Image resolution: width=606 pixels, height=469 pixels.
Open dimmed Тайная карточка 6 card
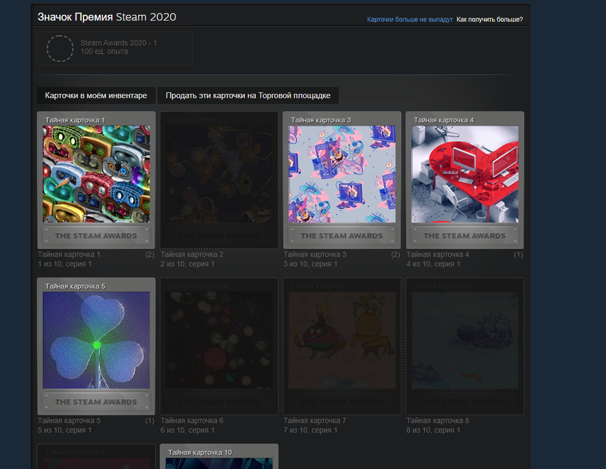click(219, 347)
